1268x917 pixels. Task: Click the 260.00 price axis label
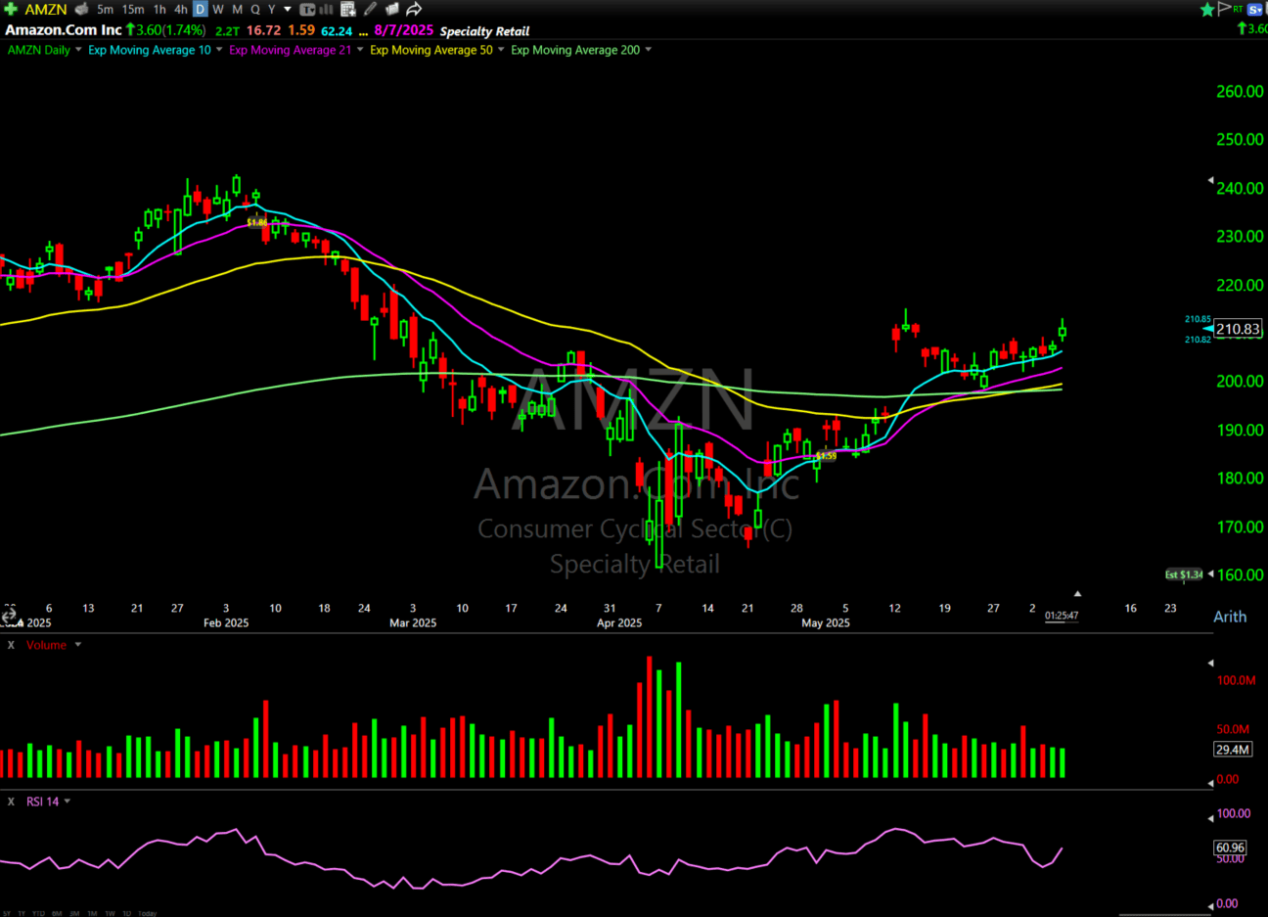[x=1240, y=91]
